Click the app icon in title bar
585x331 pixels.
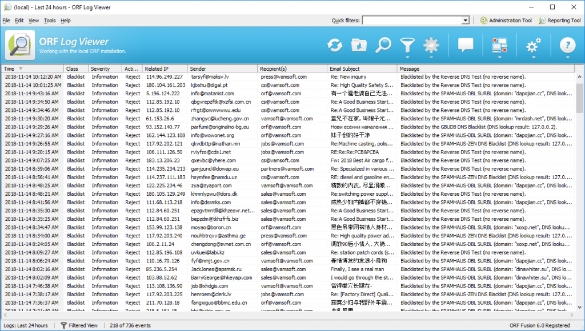[7, 7]
